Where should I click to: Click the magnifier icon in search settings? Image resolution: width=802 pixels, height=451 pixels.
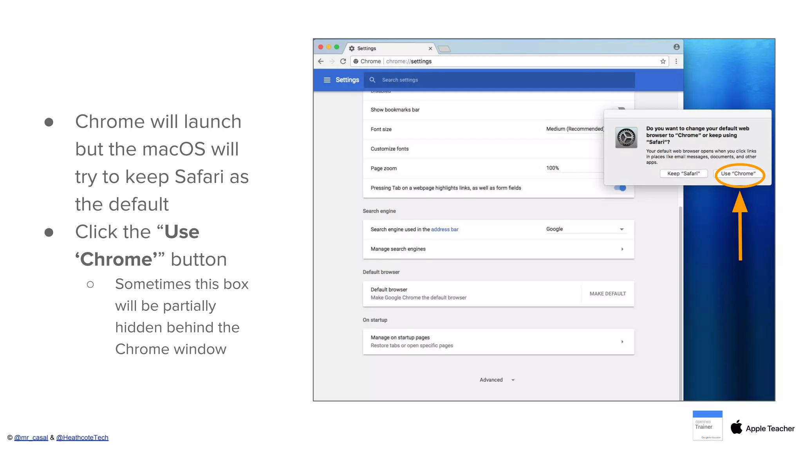(x=372, y=80)
